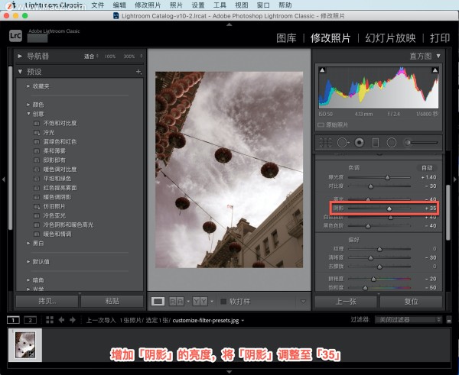
Task: Select the photo thumbnail in the filmstrip
Action: (26, 344)
